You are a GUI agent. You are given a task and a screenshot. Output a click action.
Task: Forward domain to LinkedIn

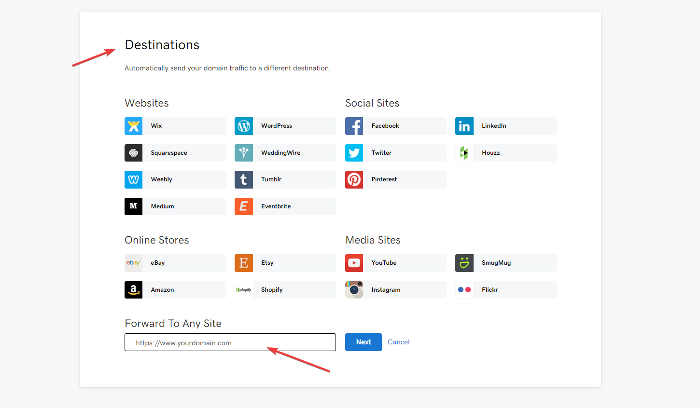click(506, 126)
